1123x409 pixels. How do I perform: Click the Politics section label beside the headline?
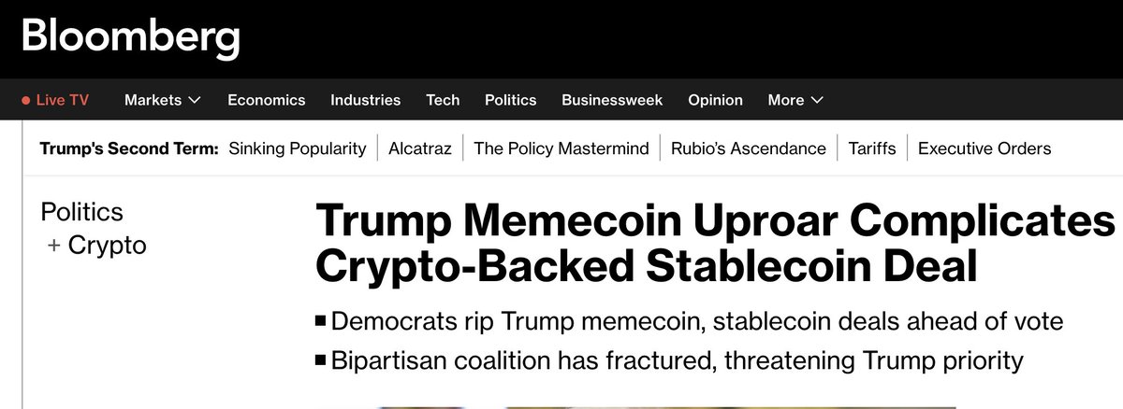tap(81, 212)
